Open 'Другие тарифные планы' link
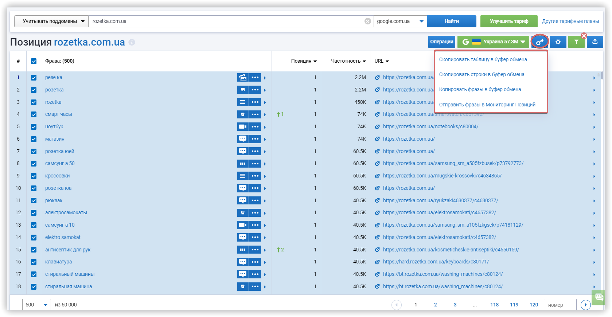Viewport: 612px width, 317px height. click(x=570, y=21)
